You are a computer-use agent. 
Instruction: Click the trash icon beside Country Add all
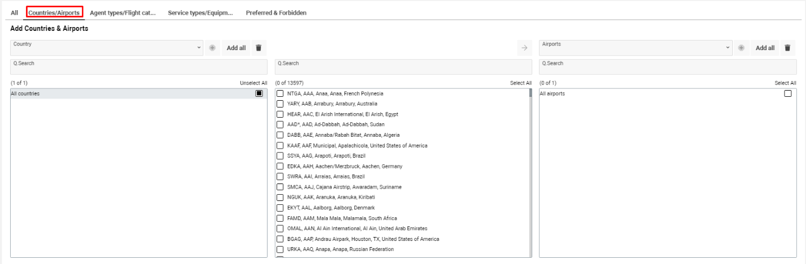259,48
